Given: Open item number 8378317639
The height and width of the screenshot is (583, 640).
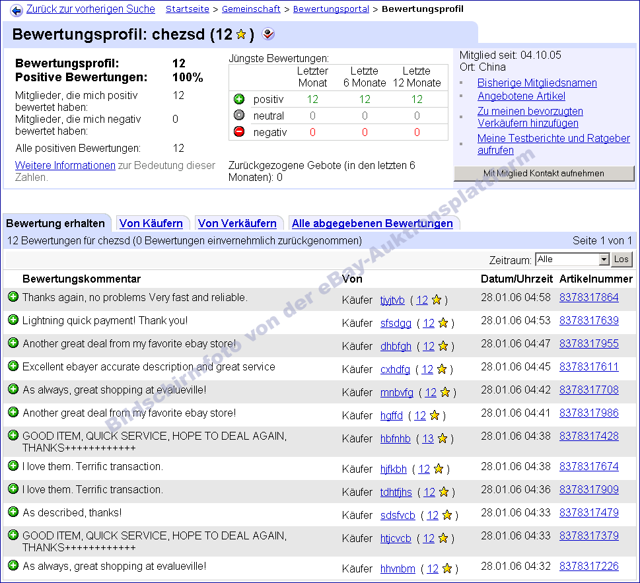Looking at the screenshot, I should click(589, 321).
